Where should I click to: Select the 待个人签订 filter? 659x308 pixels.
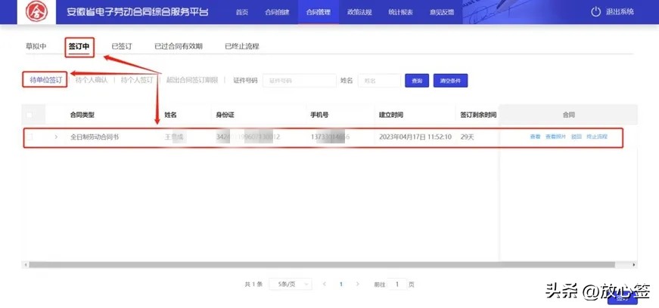pos(137,80)
